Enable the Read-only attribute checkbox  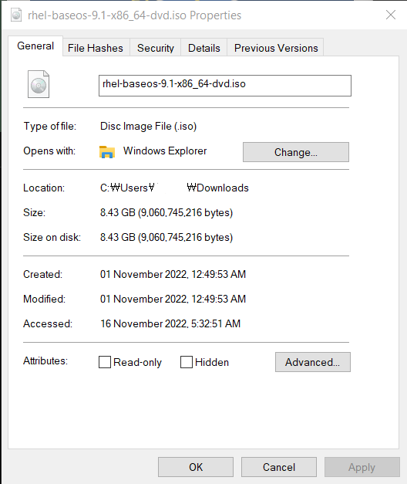coord(105,362)
